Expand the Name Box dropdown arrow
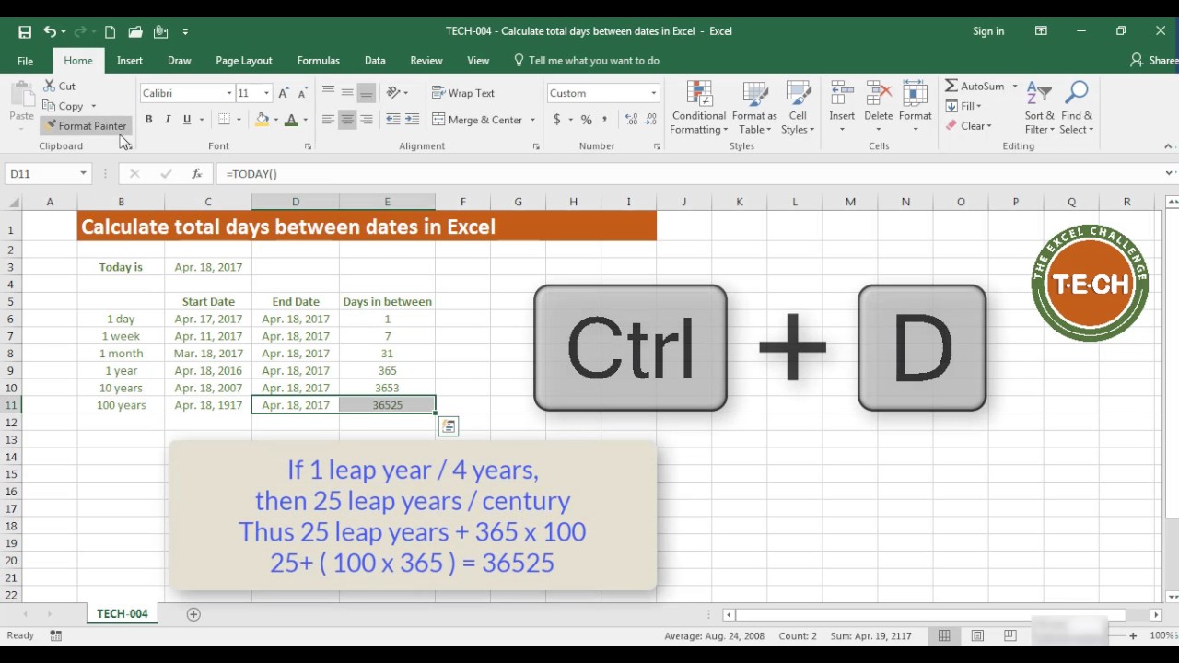Screen dimensions: 1179x663 pyautogui.click(x=83, y=173)
